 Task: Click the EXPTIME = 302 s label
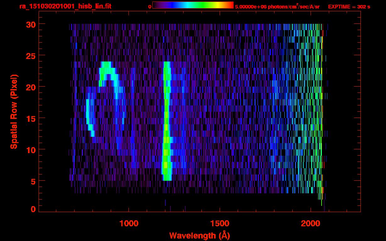(x=349, y=7)
